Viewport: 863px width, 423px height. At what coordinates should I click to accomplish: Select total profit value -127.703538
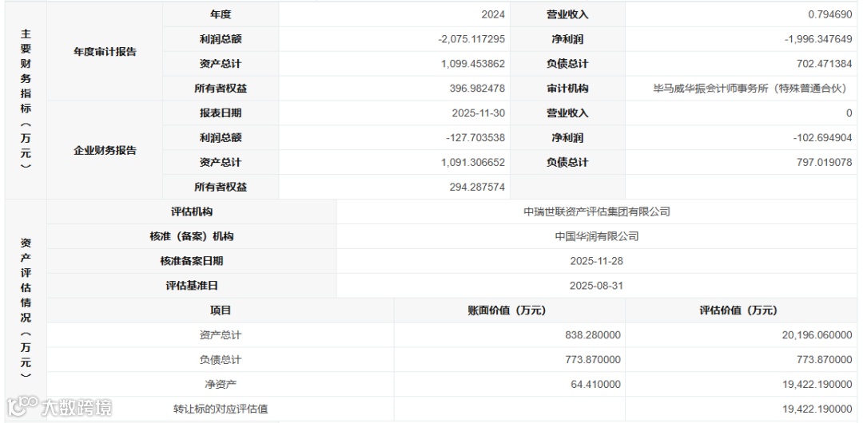click(475, 138)
